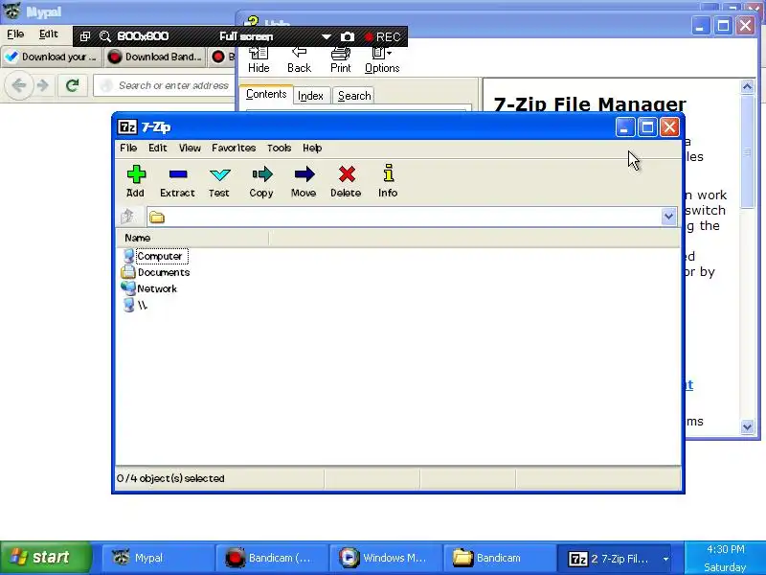The width and height of the screenshot is (766, 575).
Task: Click the up-one-level folder icon in 7-Zip
Action: tap(128, 217)
